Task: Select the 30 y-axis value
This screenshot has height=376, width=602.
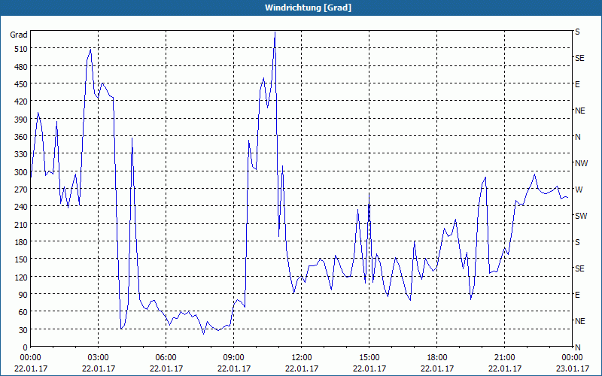Action: [x=23, y=329]
